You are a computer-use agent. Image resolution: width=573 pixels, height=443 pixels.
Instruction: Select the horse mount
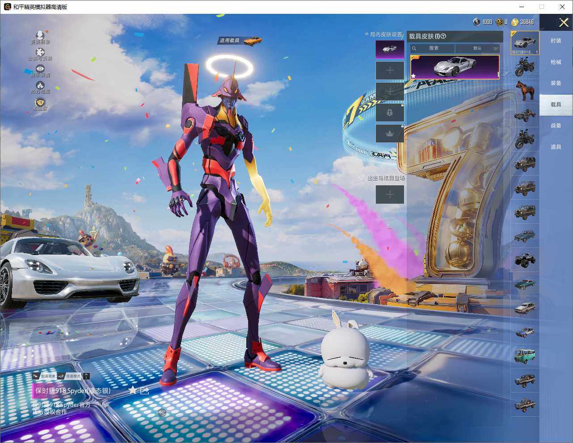pos(525,91)
